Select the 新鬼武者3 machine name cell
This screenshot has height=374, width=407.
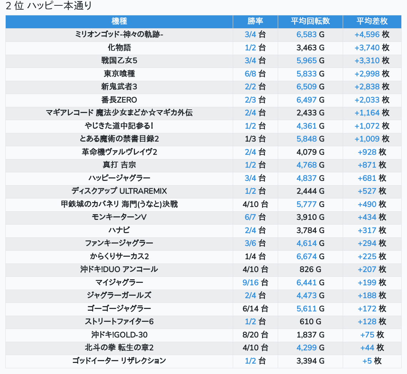coord(119,87)
